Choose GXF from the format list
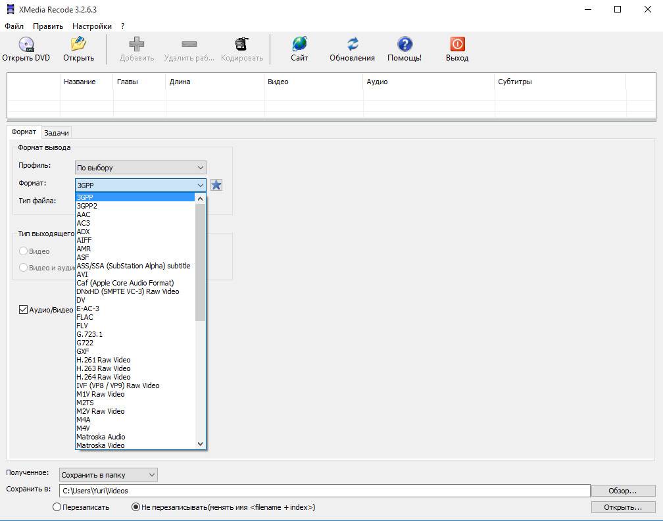The height and width of the screenshot is (521, 663). pos(135,351)
